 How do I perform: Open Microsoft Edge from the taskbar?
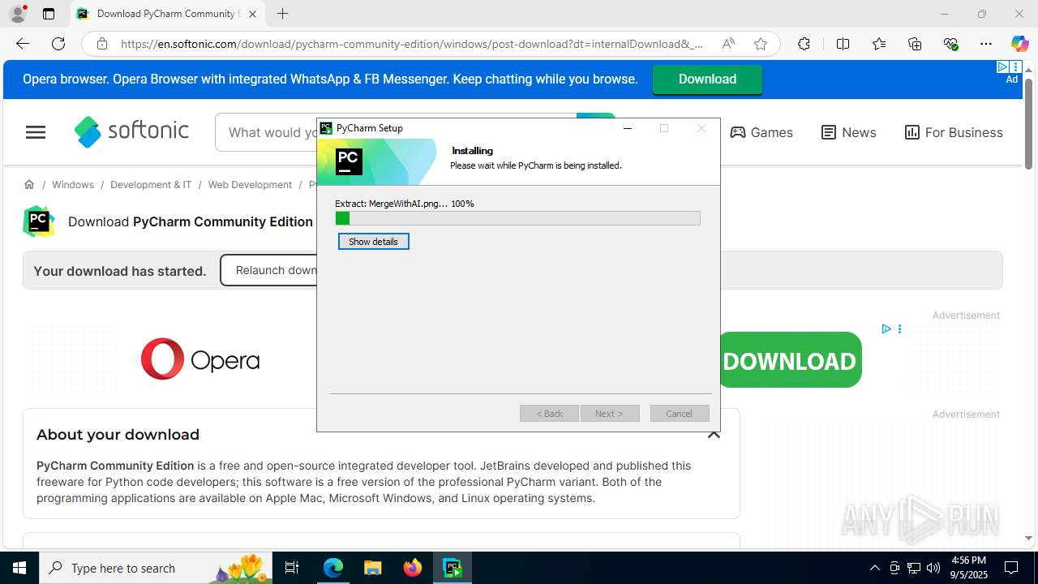333,568
